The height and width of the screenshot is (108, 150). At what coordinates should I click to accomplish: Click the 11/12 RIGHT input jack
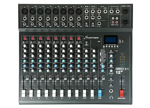point(93,17)
